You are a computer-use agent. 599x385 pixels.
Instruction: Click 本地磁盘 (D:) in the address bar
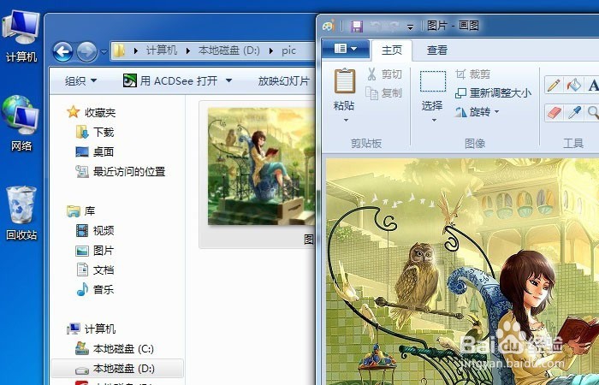pyautogui.click(x=228, y=50)
